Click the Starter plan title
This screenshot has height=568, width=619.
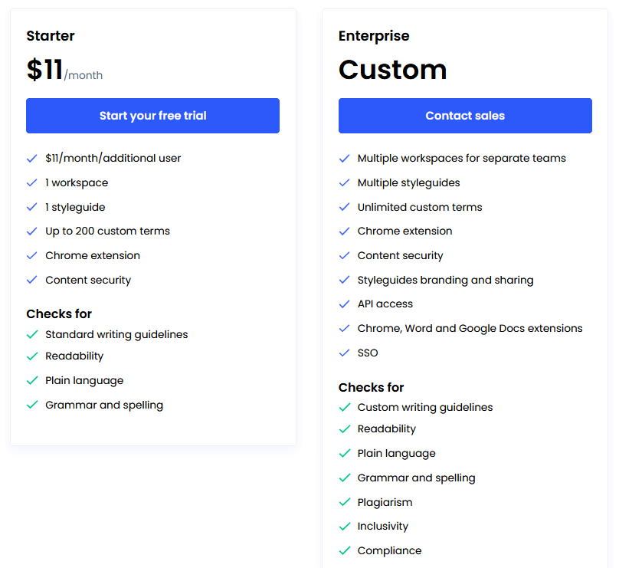tap(51, 36)
